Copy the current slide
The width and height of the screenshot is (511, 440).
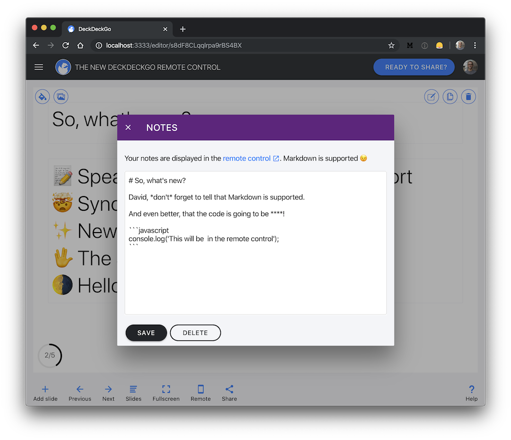click(x=449, y=96)
